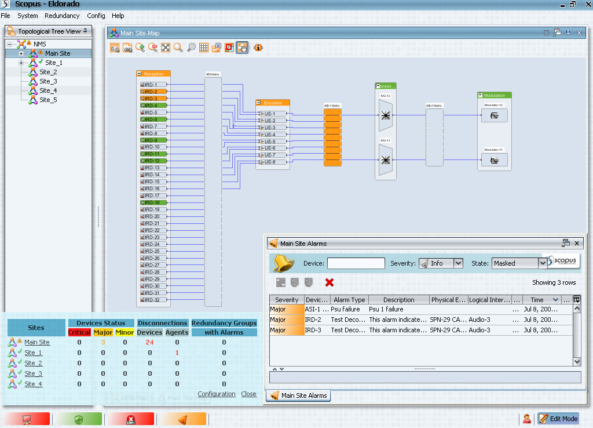Select Site_5 in the tree view
The height and width of the screenshot is (428, 593).
[49, 100]
